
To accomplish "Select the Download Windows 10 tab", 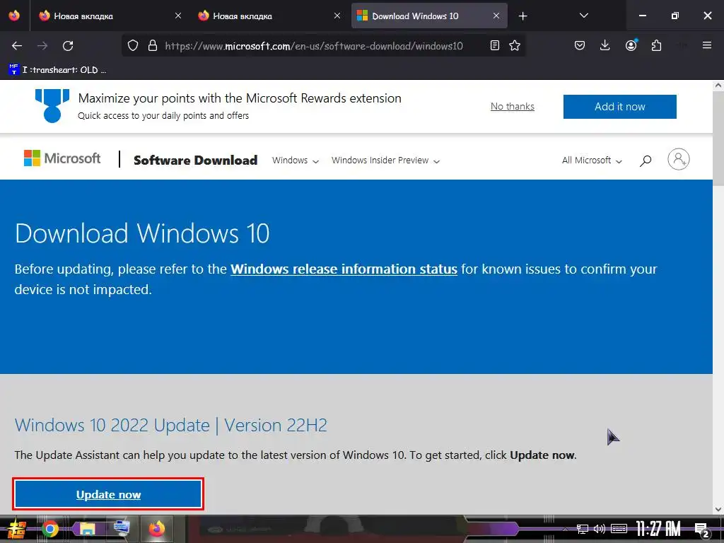I will point(429,16).
